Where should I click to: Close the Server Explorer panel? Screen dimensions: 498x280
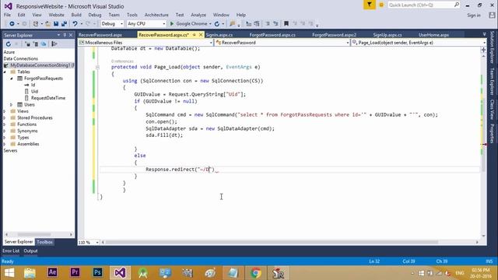pyautogui.click(x=71, y=35)
